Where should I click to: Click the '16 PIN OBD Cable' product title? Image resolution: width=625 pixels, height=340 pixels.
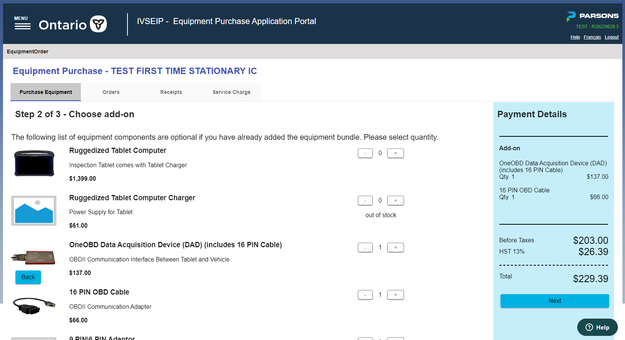pos(99,292)
